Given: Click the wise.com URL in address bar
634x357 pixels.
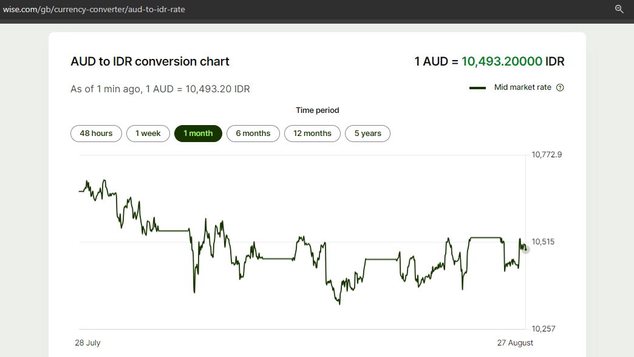Looking at the screenshot, I should tap(94, 8).
